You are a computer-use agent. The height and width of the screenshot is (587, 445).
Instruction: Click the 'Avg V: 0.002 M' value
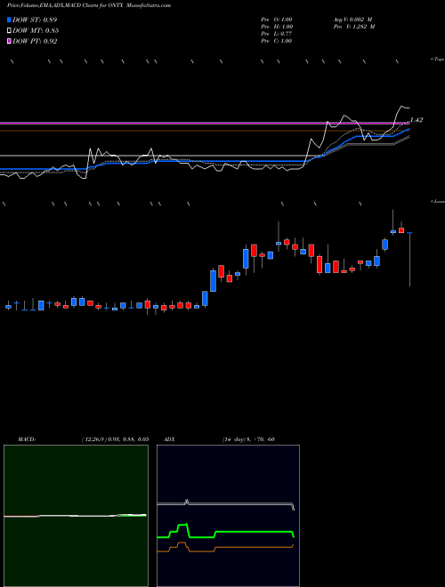click(352, 20)
